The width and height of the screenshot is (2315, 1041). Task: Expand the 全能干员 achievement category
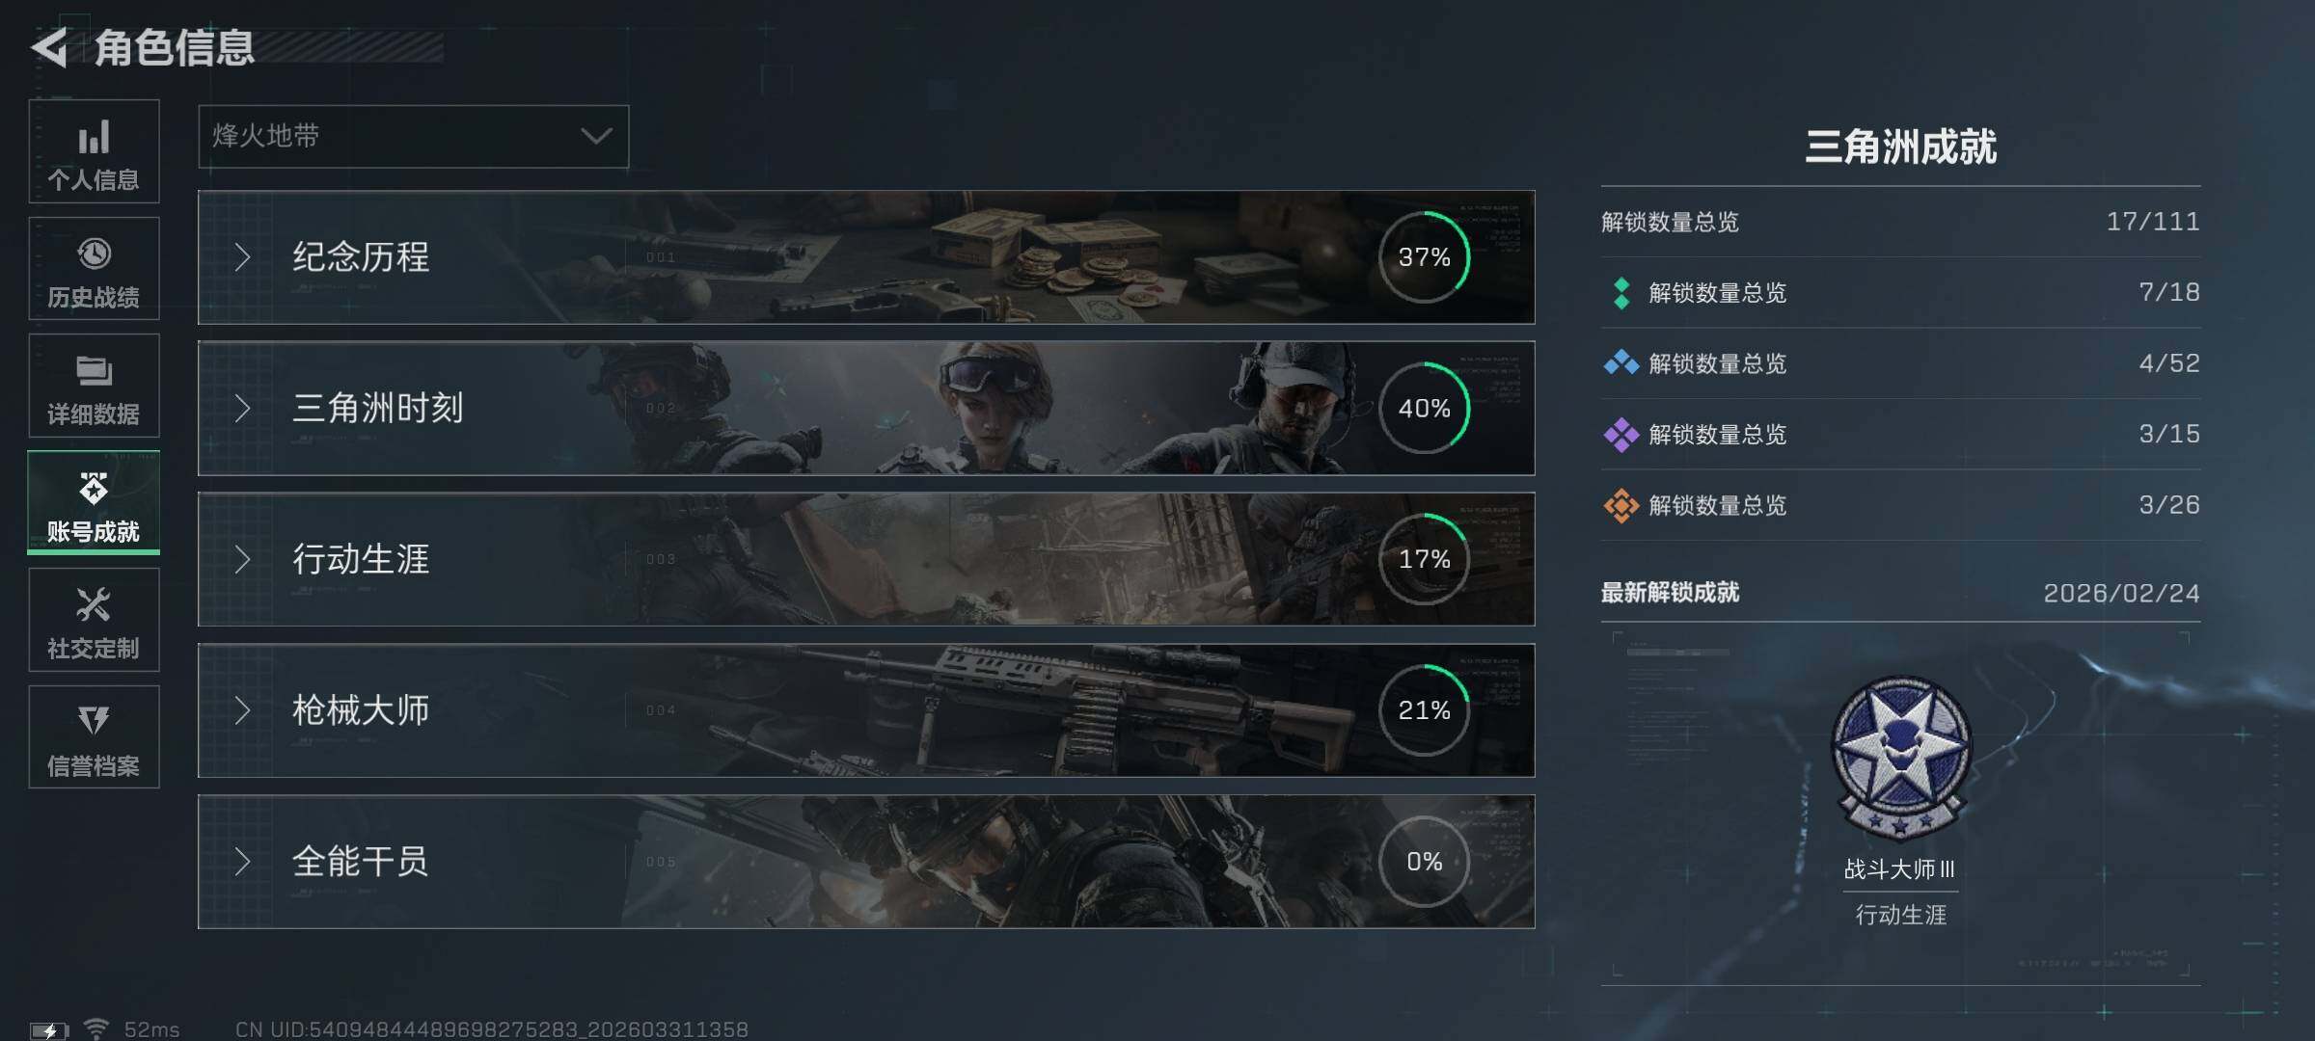coord(866,862)
